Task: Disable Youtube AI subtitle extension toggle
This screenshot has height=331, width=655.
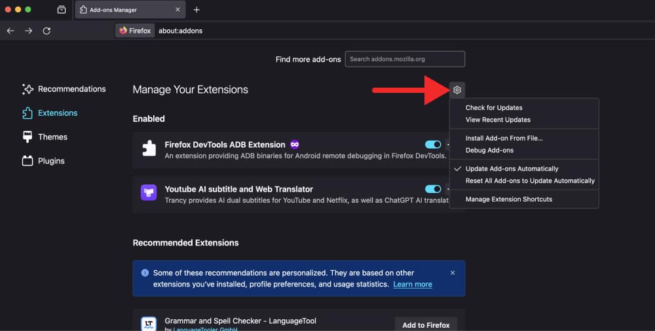Action: click(x=433, y=189)
